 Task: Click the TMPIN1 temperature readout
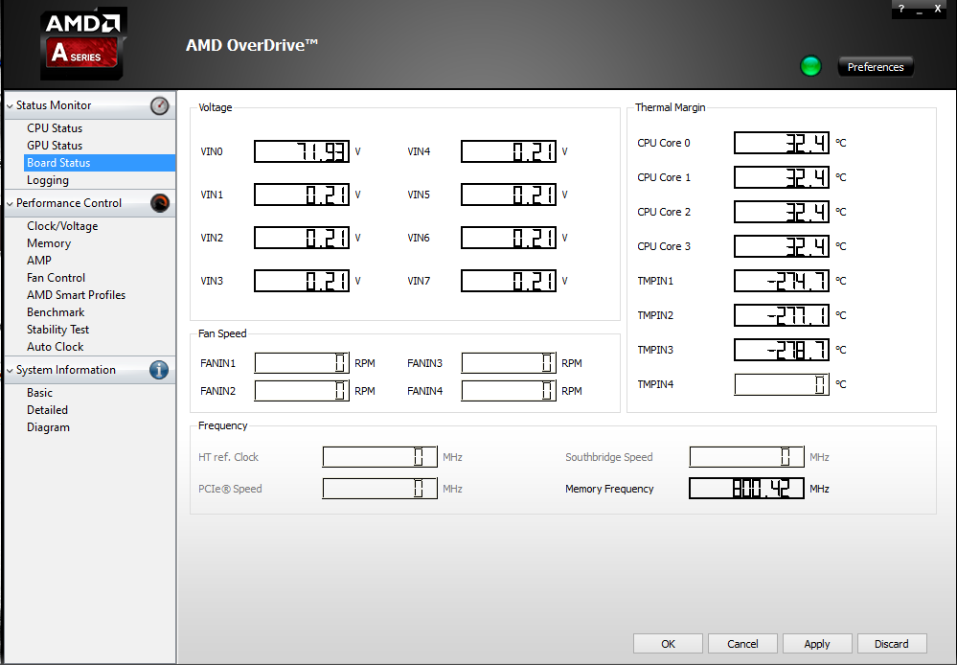point(782,281)
